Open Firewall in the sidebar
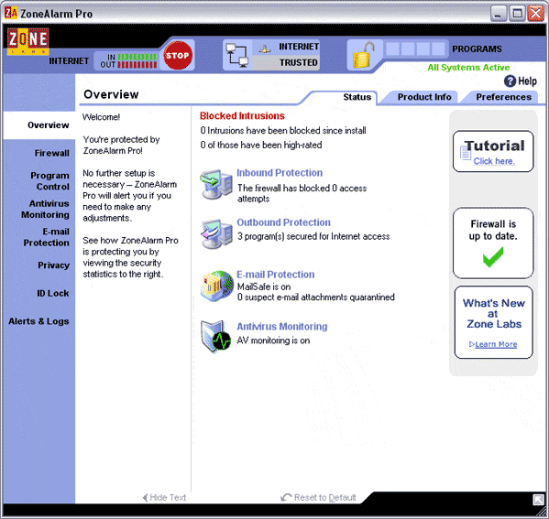This screenshot has width=549, height=519. pos(52,153)
